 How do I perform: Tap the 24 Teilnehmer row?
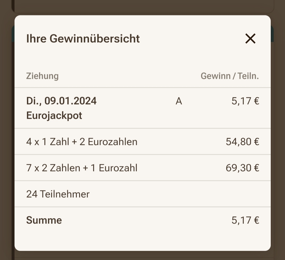click(142, 194)
